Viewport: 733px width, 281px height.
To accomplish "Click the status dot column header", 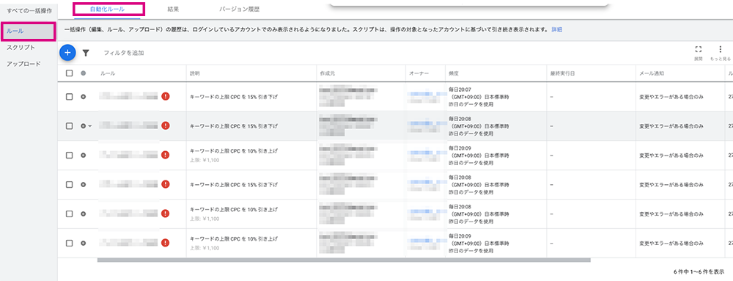I will [x=84, y=73].
